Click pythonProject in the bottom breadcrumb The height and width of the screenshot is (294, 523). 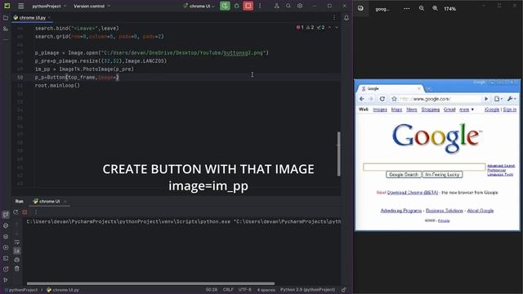(21, 290)
